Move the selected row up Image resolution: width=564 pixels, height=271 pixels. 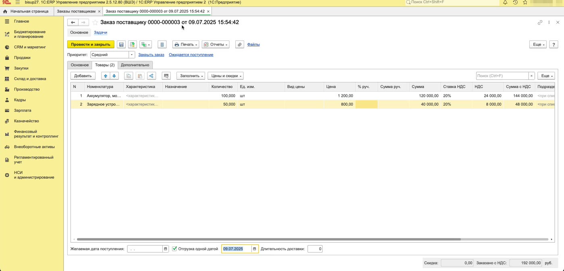click(x=106, y=76)
